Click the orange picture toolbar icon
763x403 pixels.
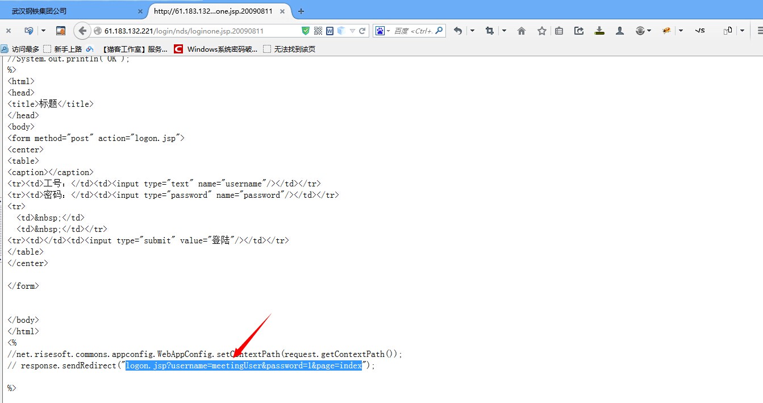(61, 31)
